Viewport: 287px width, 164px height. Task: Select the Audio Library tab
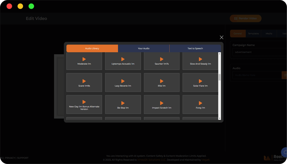[92, 48]
